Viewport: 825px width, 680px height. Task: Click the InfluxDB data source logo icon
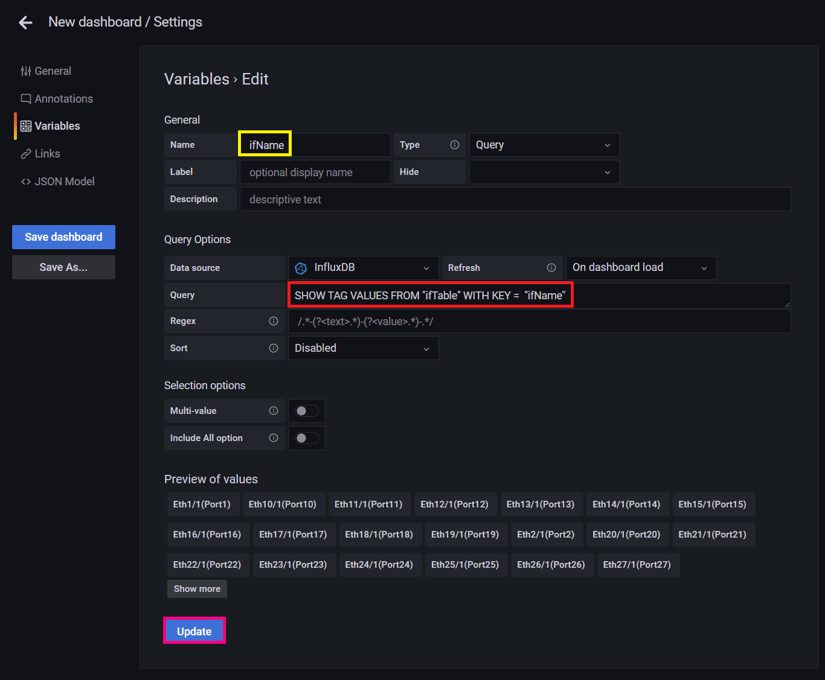[x=301, y=268]
